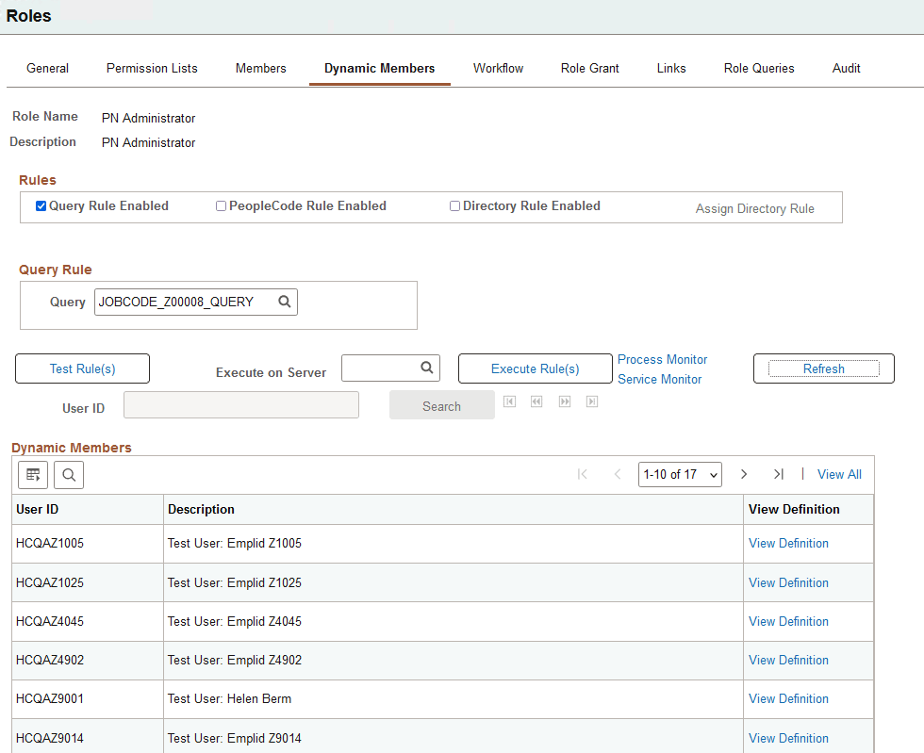The image size is (924, 753).
Task: Click inside the User ID input field
Action: (x=240, y=404)
